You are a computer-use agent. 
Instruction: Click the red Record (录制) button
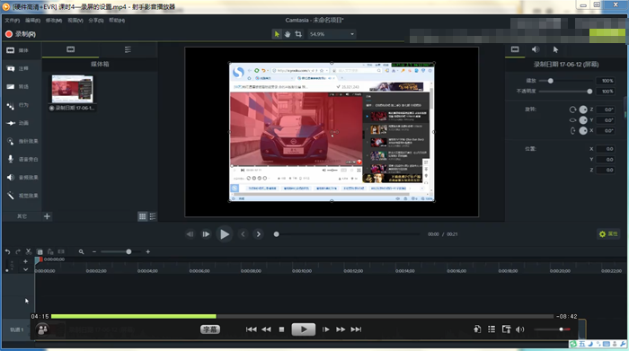[21, 34]
